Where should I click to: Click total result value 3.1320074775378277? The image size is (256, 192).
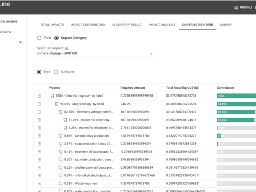[181, 136]
